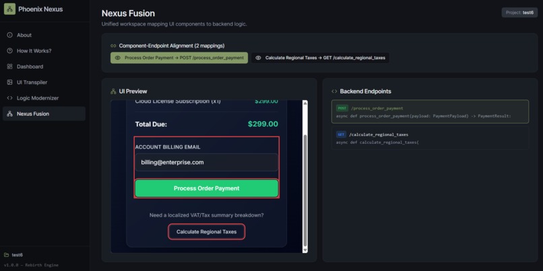Open the About page in the sidebar
Image resolution: width=543 pixels, height=271 pixels.
pos(44,35)
